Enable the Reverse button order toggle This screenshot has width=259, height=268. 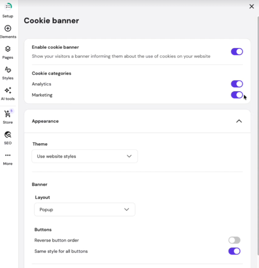tap(234, 240)
